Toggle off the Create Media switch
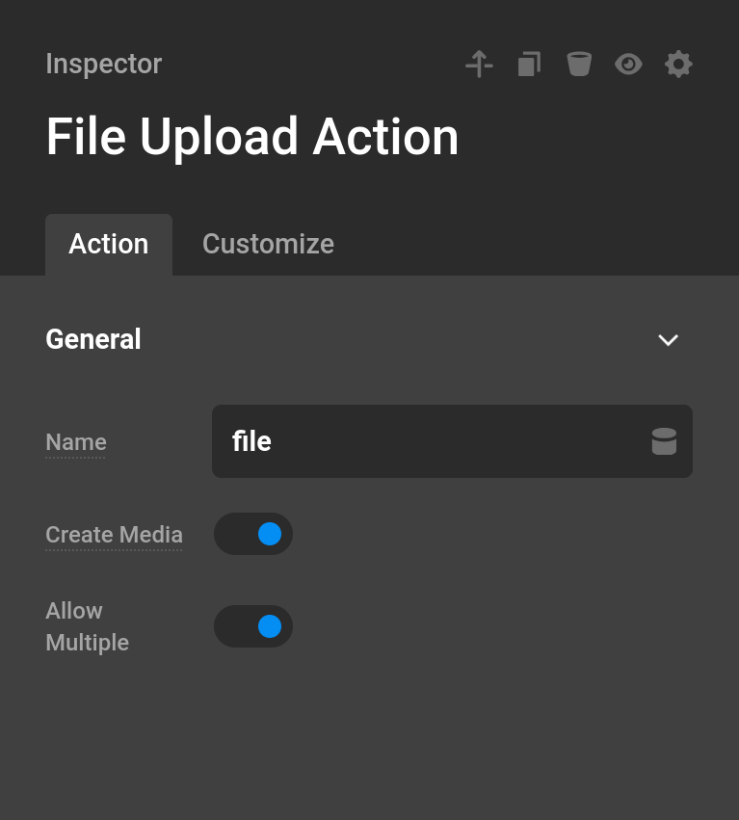The height and width of the screenshot is (820, 739). coord(253,534)
